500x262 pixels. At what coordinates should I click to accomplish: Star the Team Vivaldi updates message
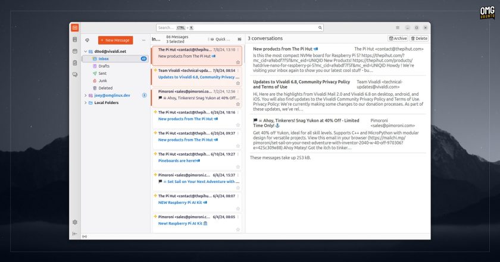238,83
